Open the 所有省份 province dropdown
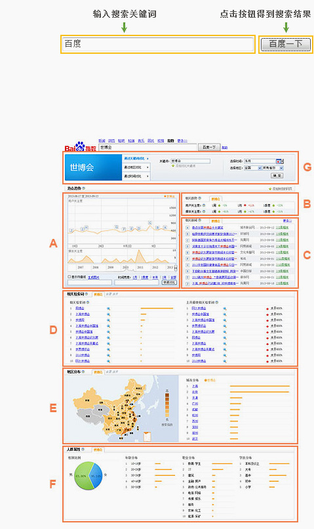The height and width of the screenshot is (529, 314). [273, 167]
